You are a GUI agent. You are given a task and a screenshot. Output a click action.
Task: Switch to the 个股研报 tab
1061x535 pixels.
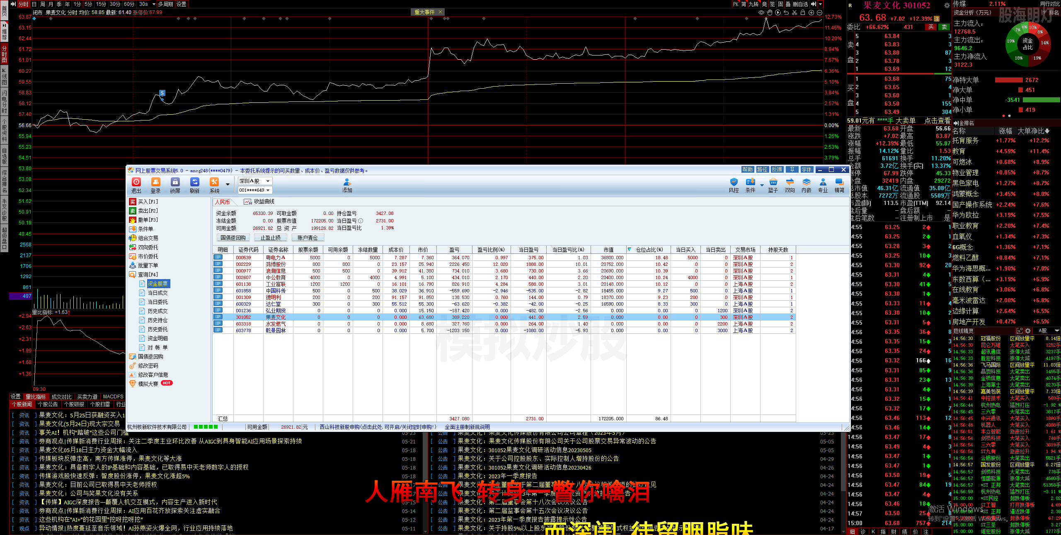(74, 405)
